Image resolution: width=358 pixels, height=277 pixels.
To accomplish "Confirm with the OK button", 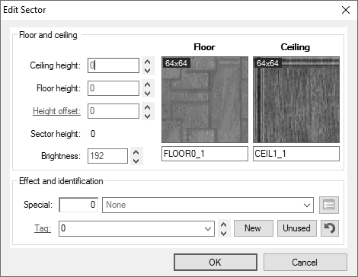I will pos(216,263).
